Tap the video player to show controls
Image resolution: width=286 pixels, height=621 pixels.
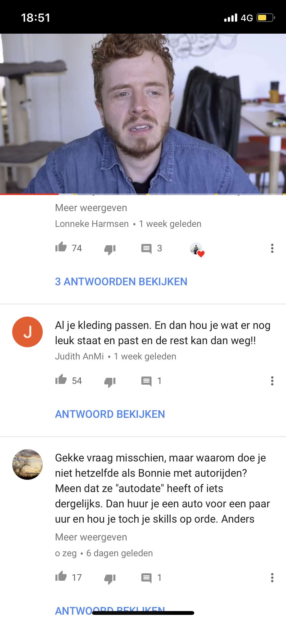(x=143, y=113)
